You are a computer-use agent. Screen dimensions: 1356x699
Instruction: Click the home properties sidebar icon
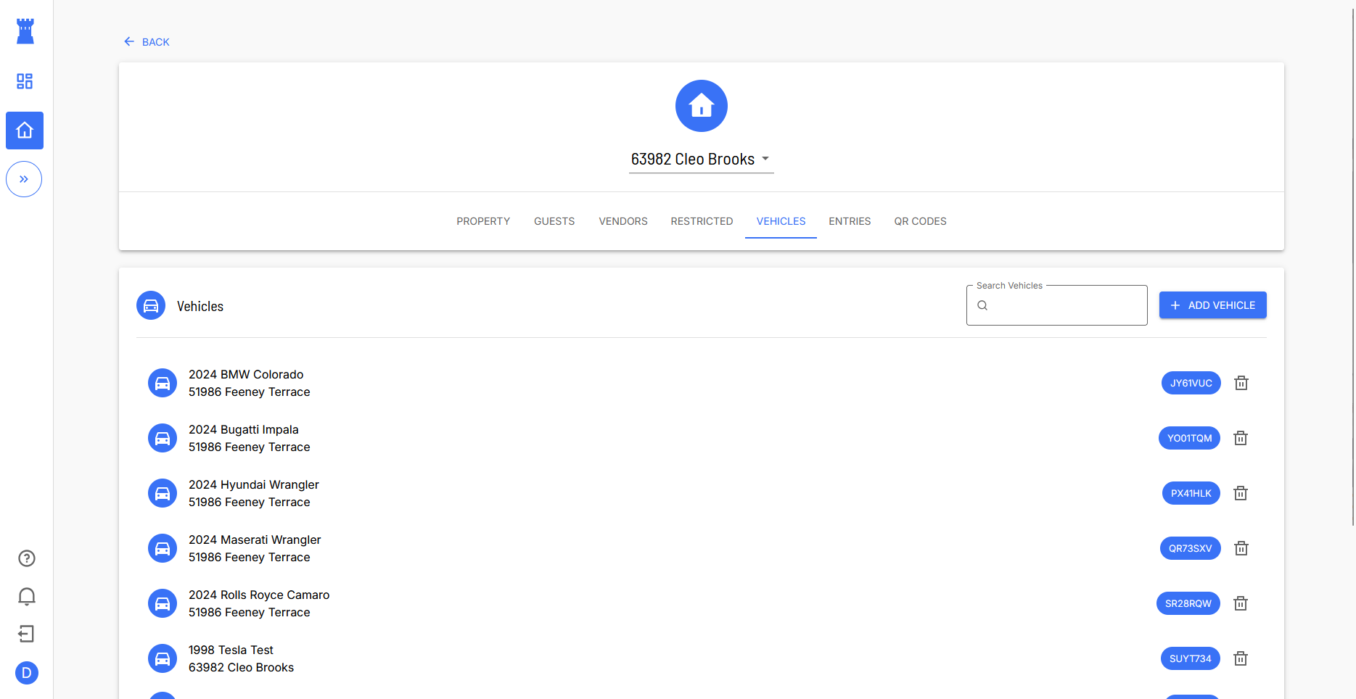(25, 131)
